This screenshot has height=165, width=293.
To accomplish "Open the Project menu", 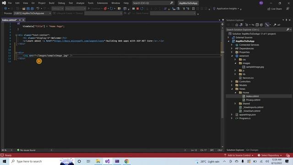I will [42, 3].
